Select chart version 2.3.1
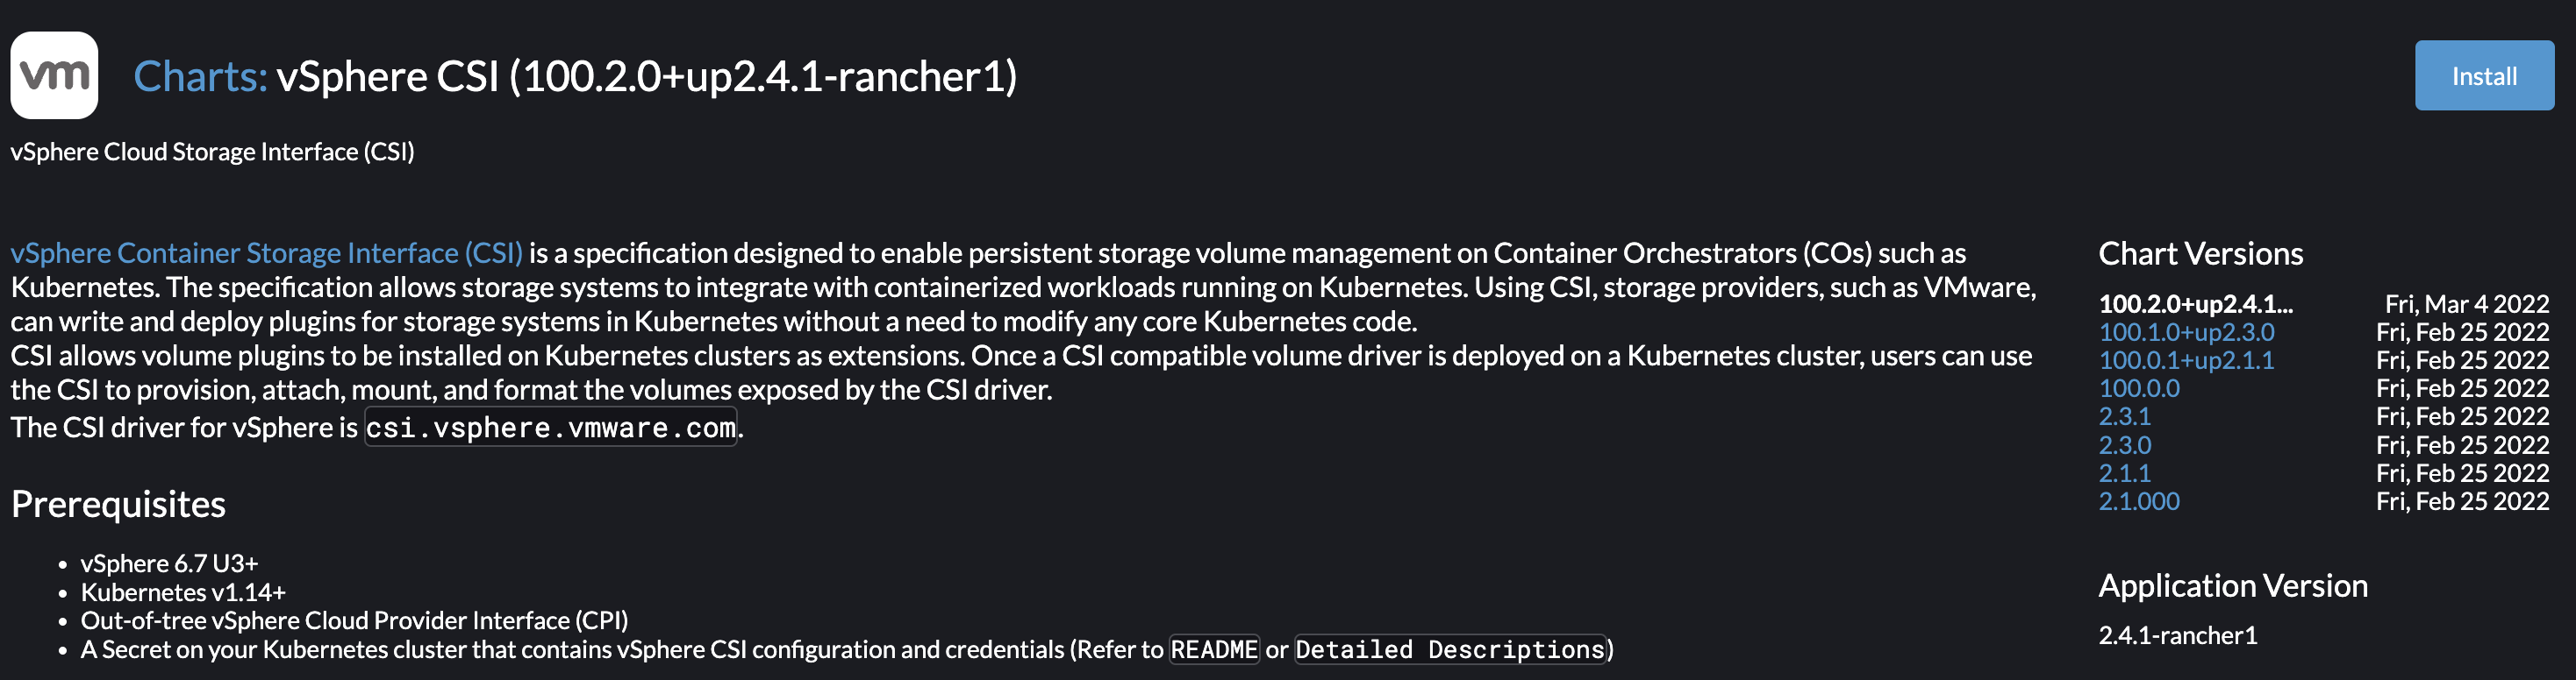 point(2124,416)
